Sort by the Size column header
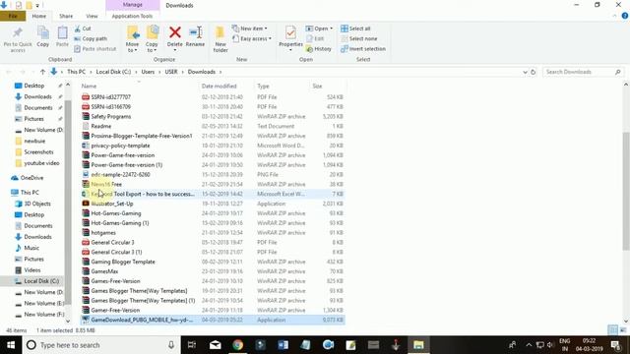The height and width of the screenshot is (354, 630). click(x=328, y=86)
